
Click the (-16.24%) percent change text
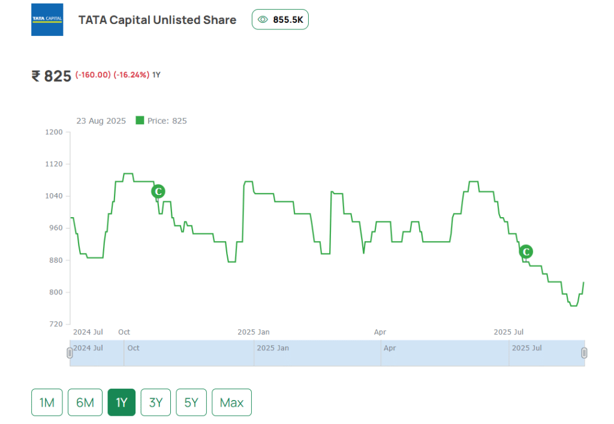click(x=131, y=75)
